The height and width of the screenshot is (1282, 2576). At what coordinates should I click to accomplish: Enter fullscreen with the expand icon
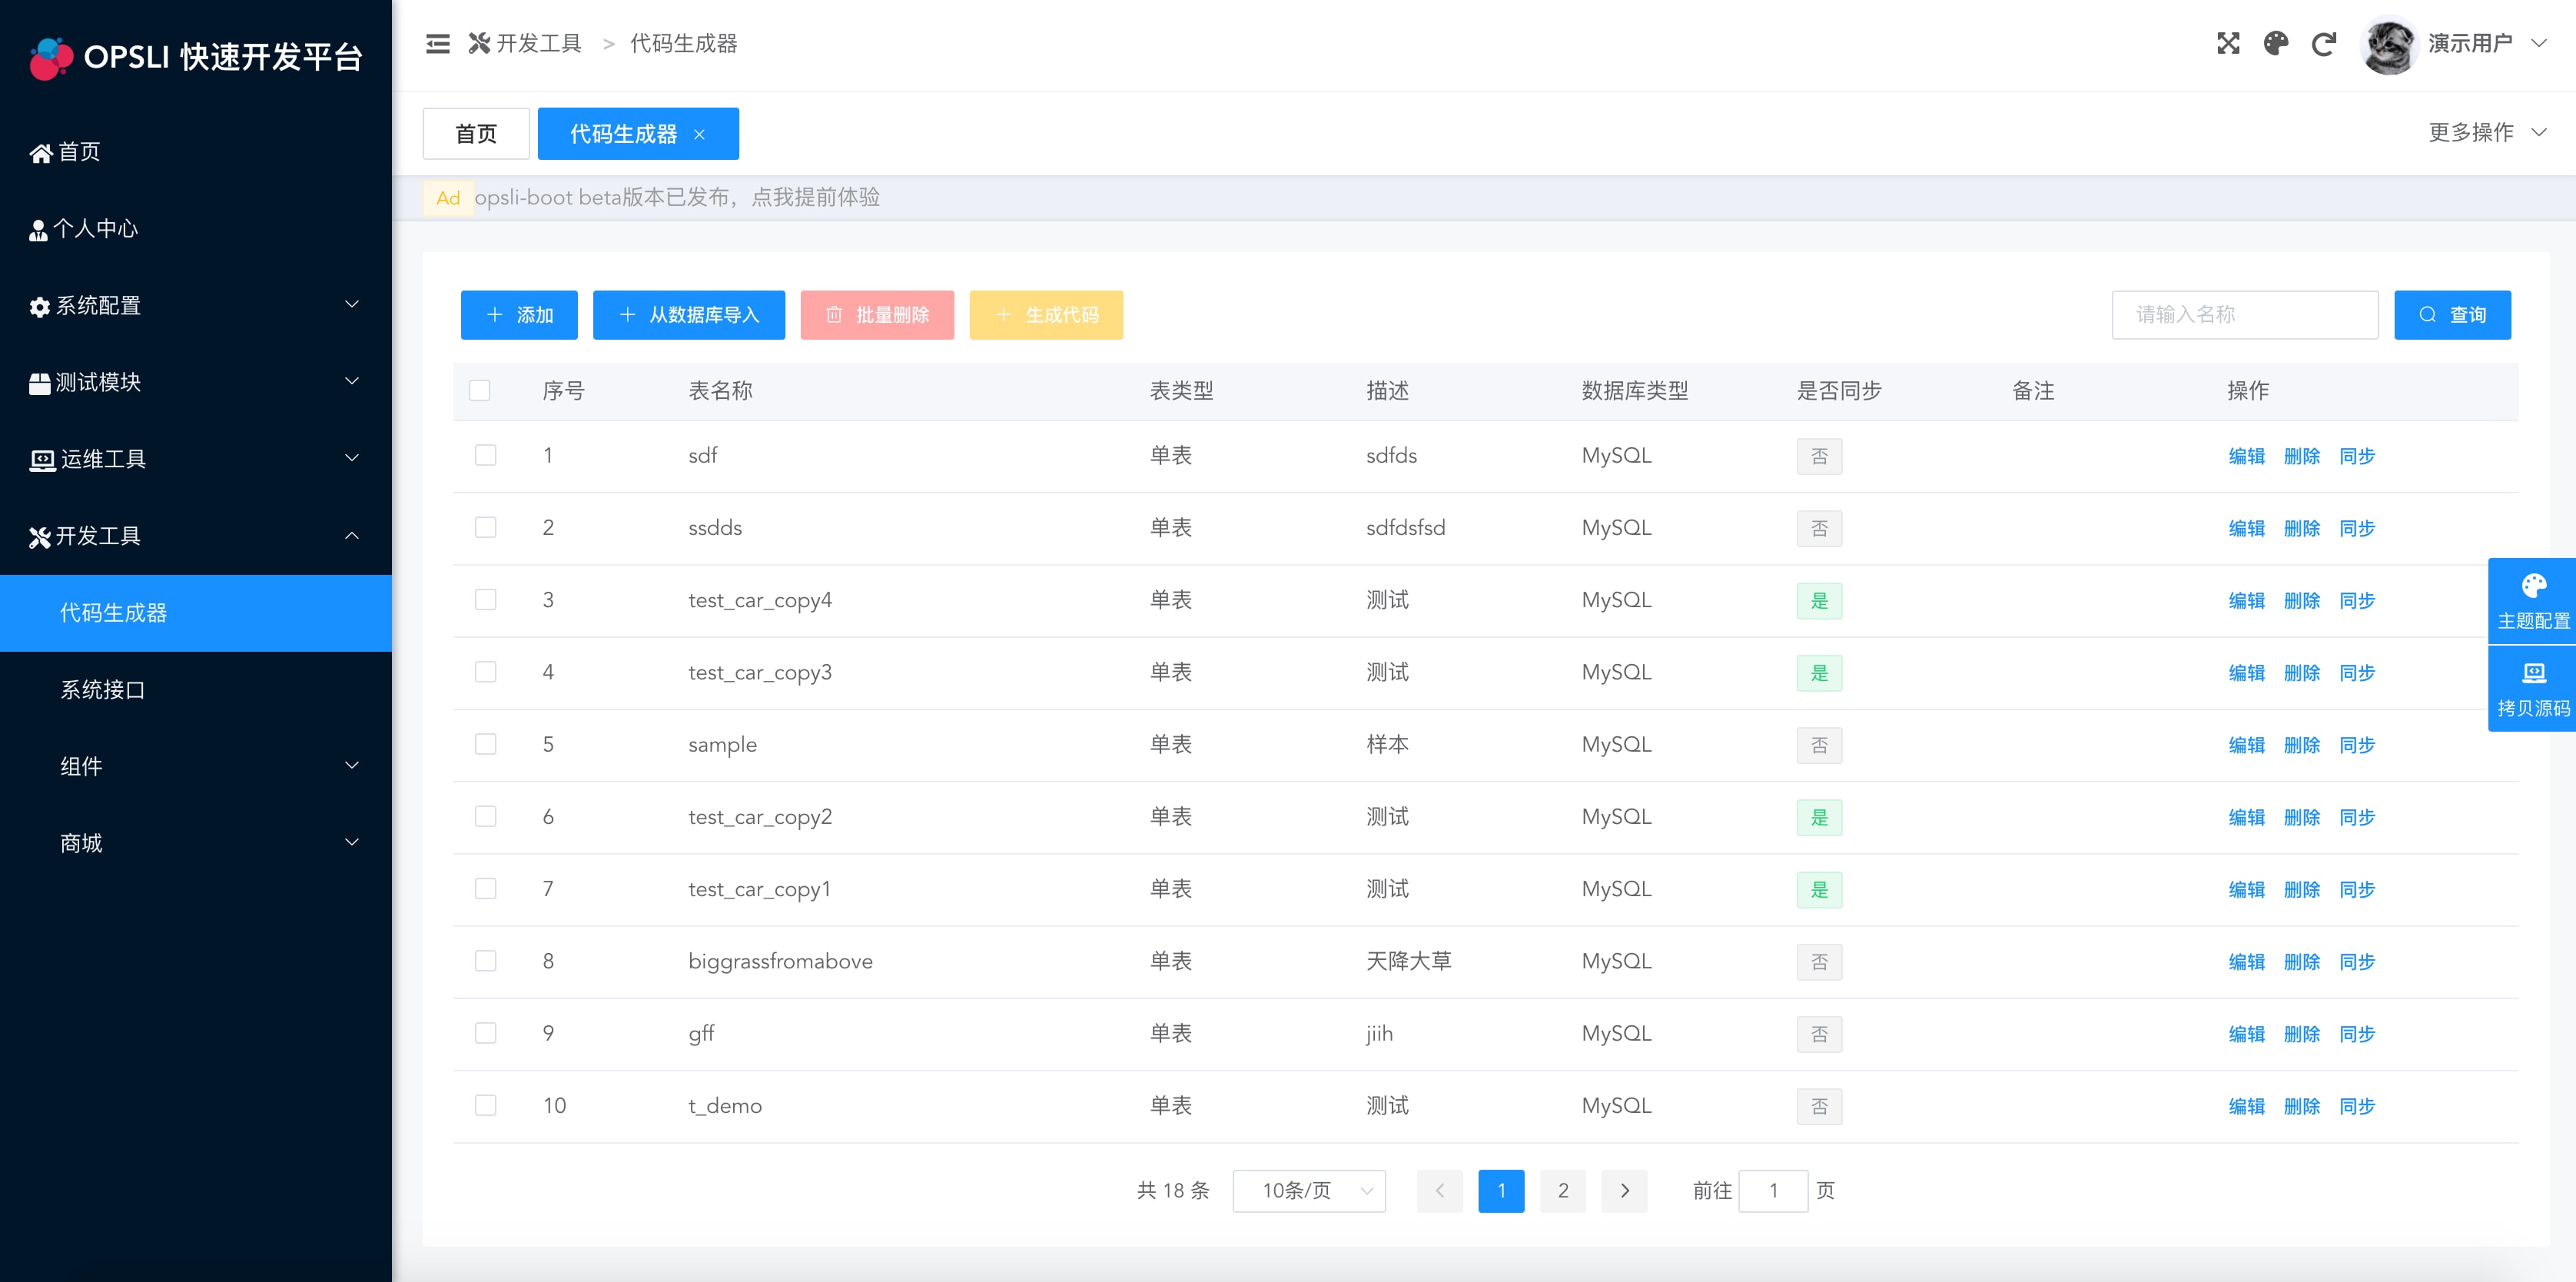tap(2228, 44)
